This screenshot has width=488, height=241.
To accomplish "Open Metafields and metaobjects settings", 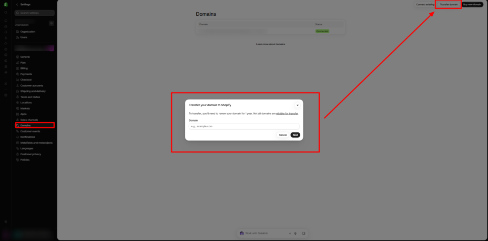I will tap(36, 143).
